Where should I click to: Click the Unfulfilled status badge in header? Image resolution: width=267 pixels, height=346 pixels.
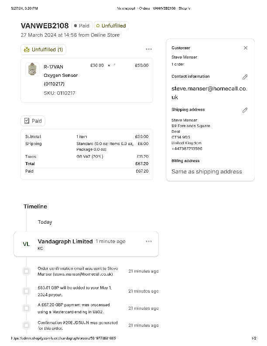click(111, 26)
